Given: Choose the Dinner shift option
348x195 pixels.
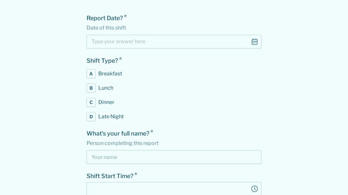Looking at the screenshot, I should point(106,102).
